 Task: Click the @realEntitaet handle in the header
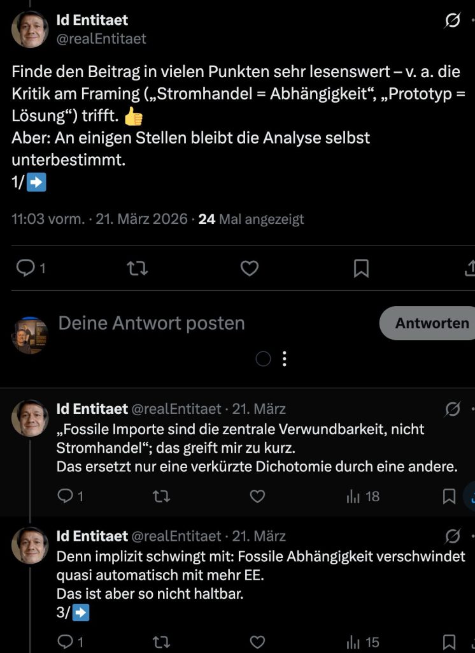coord(102,39)
